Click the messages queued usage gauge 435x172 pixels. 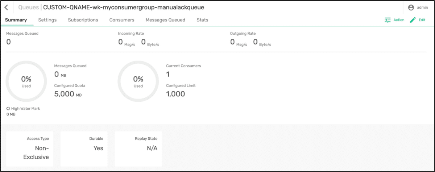26,81
